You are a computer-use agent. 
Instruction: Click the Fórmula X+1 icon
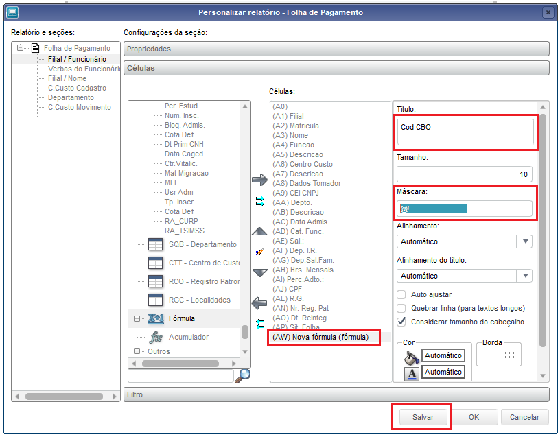pos(156,318)
